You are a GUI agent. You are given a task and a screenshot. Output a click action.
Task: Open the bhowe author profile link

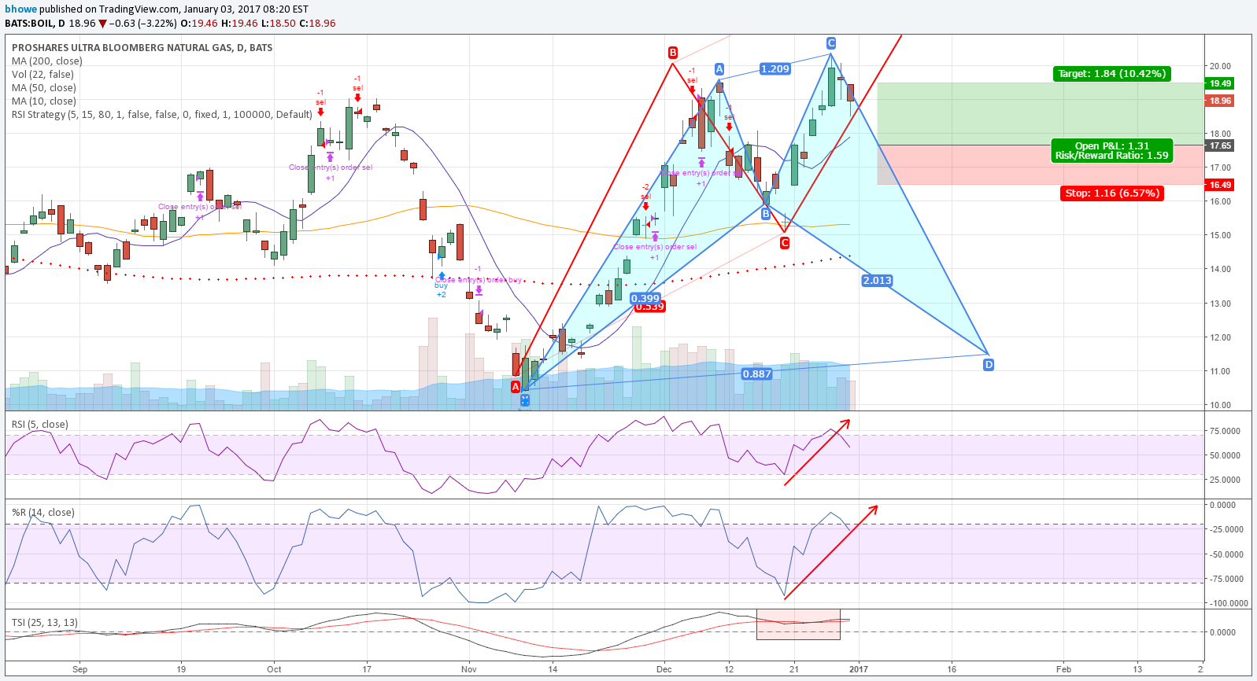[20, 9]
